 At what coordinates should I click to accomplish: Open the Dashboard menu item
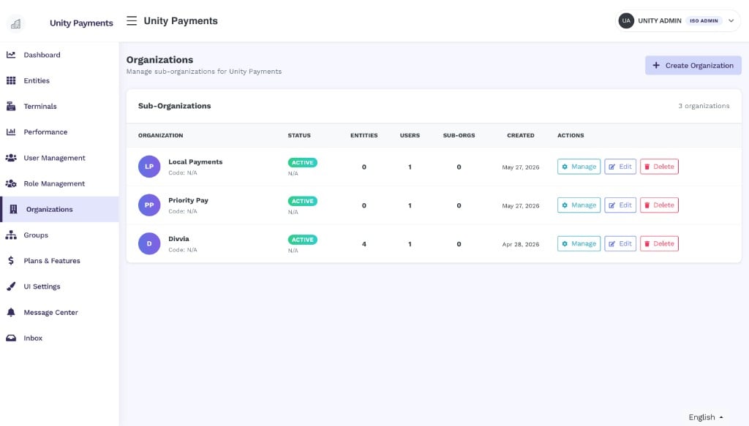59,55
